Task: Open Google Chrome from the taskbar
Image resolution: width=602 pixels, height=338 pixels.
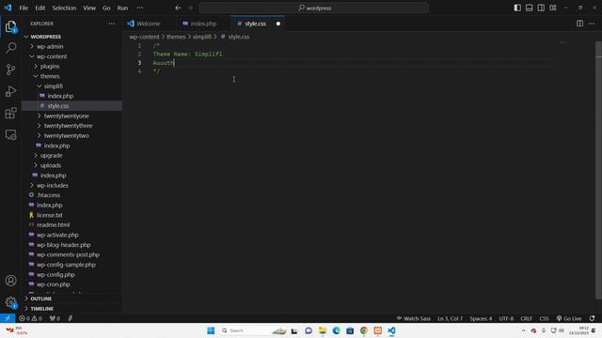Action: (364, 330)
